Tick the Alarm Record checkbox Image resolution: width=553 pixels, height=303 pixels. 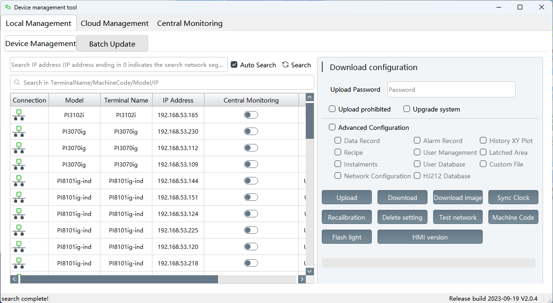click(417, 141)
